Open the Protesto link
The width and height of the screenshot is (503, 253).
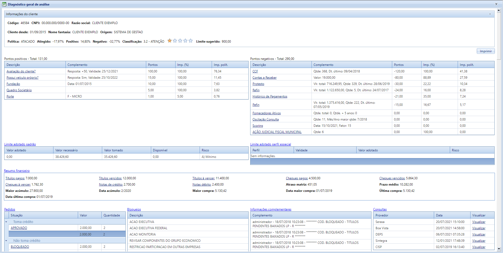258,84
